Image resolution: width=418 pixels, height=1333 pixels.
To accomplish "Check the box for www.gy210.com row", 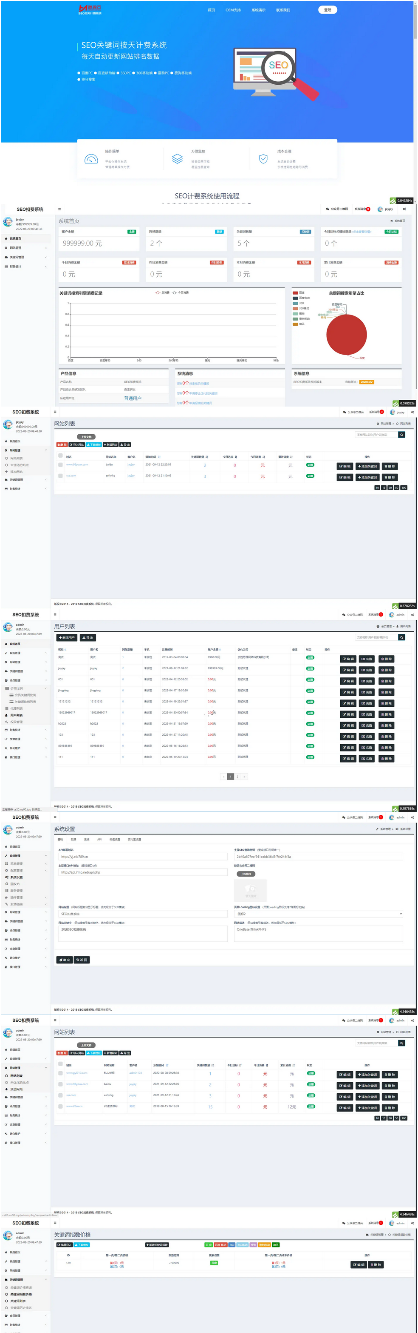I will pos(60,1073).
